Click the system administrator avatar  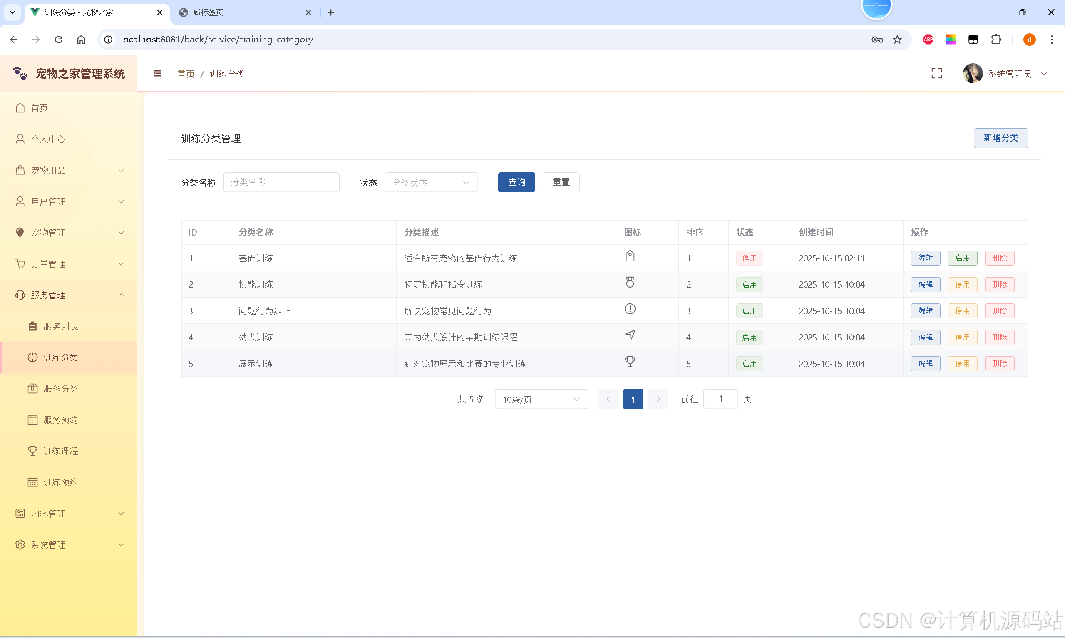coord(973,74)
